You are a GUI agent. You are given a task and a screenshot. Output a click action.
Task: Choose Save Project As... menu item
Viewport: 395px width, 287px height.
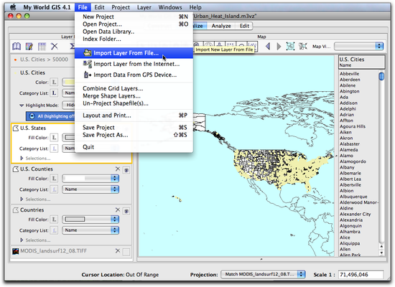(x=134, y=135)
